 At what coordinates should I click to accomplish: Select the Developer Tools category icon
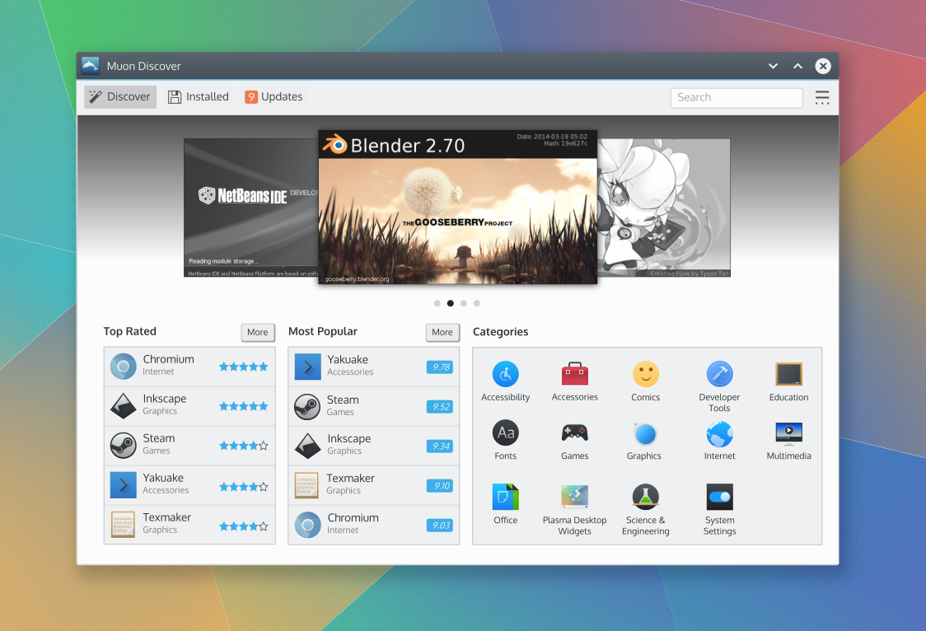click(x=719, y=374)
